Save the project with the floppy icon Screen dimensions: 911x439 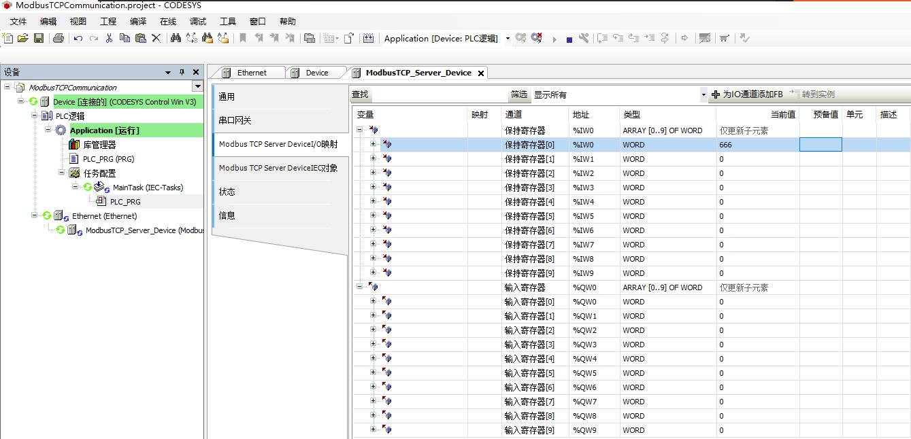click(x=39, y=38)
